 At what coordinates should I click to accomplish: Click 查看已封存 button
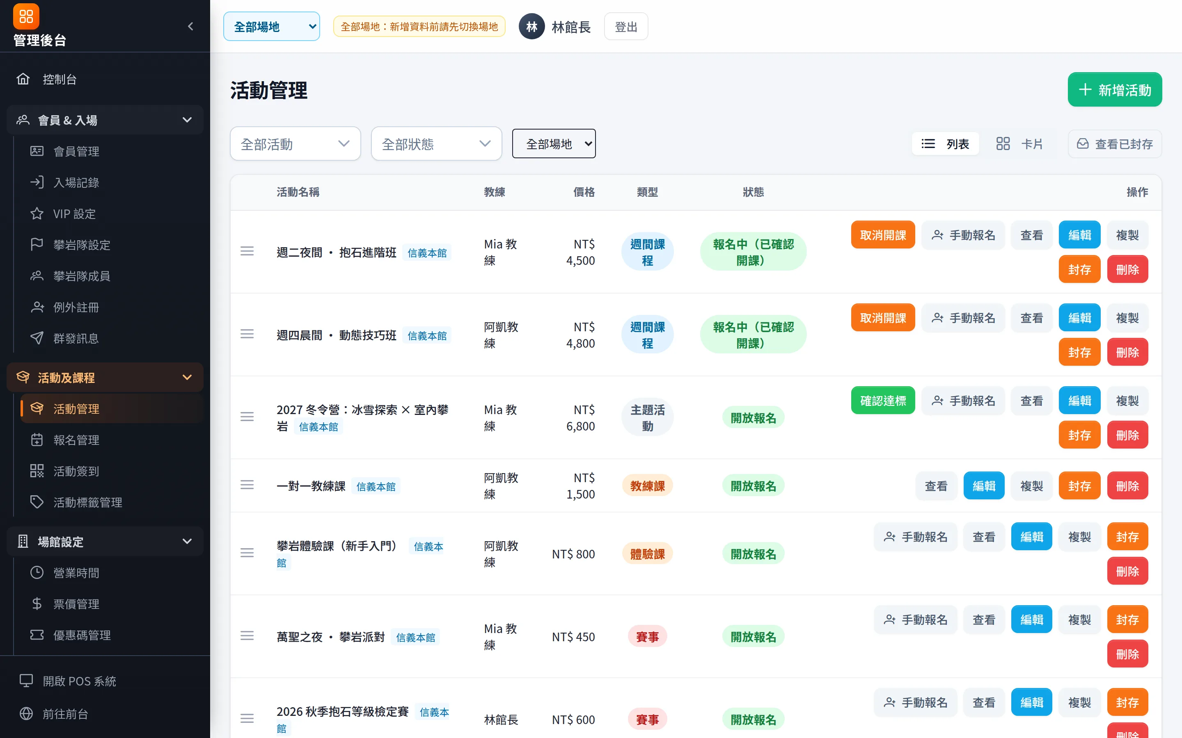coord(1115,144)
